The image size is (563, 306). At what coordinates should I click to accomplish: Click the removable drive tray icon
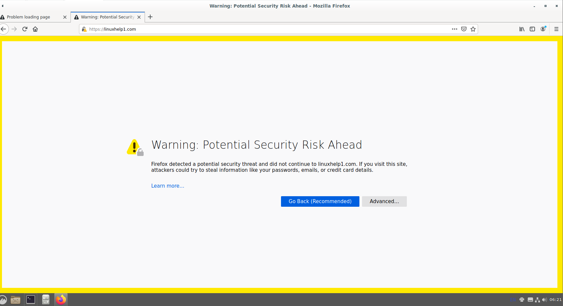click(530, 300)
